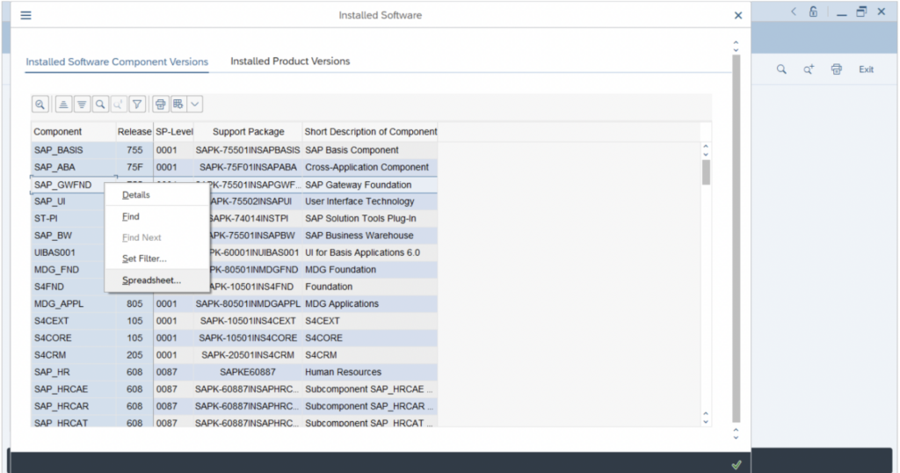Click the green checkmark confirm icon
900x473 pixels.
[x=737, y=464]
